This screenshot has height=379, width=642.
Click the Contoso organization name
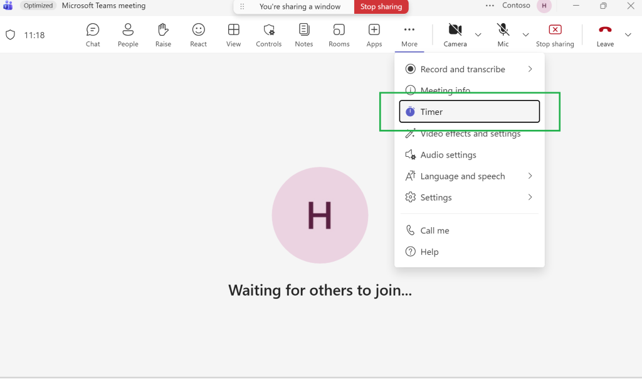tap(516, 5)
